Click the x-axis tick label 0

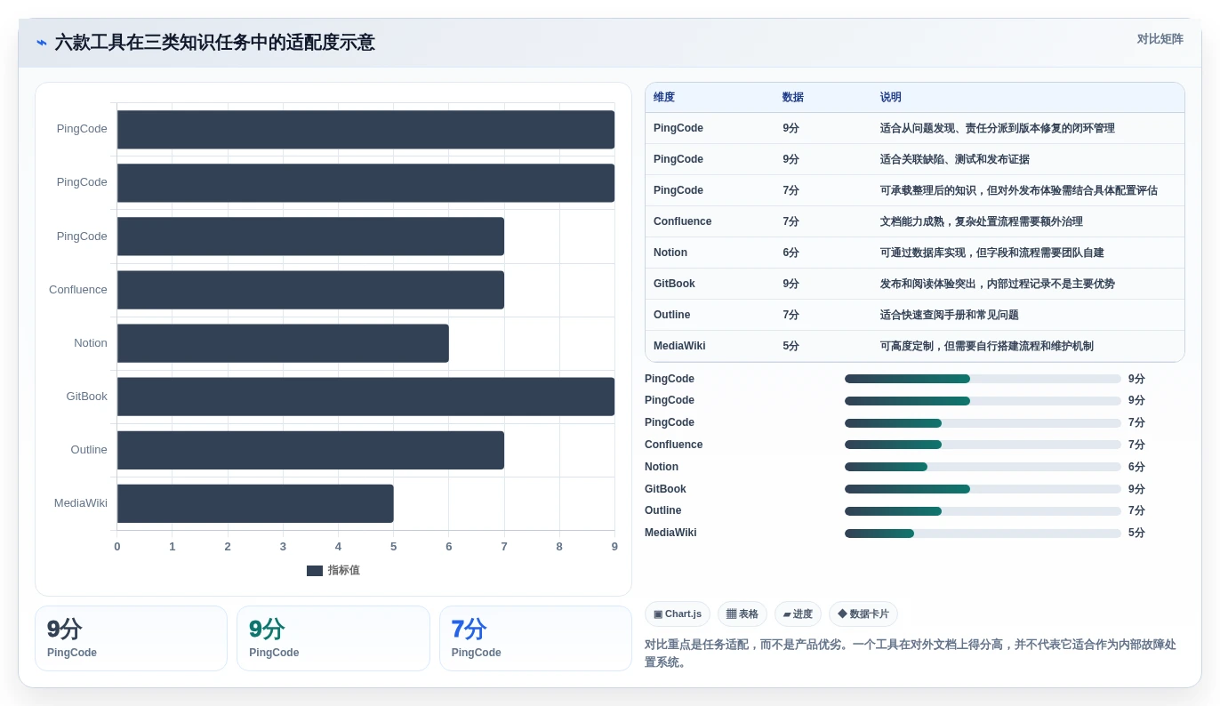point(117,547)
